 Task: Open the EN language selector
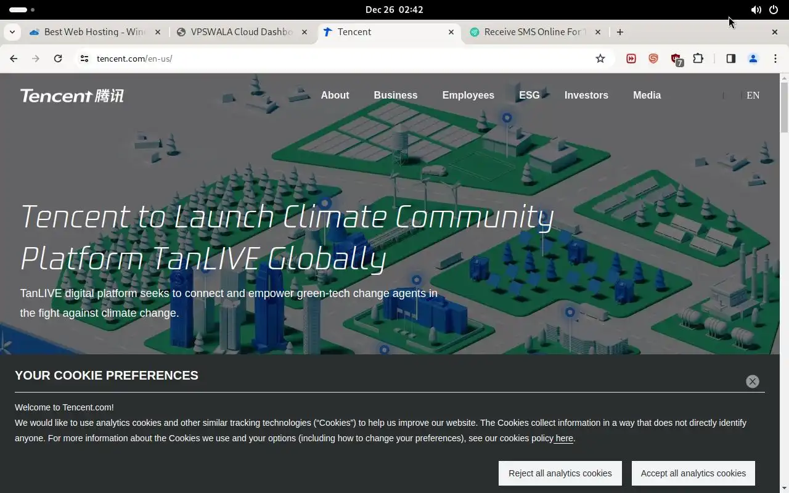753,95
